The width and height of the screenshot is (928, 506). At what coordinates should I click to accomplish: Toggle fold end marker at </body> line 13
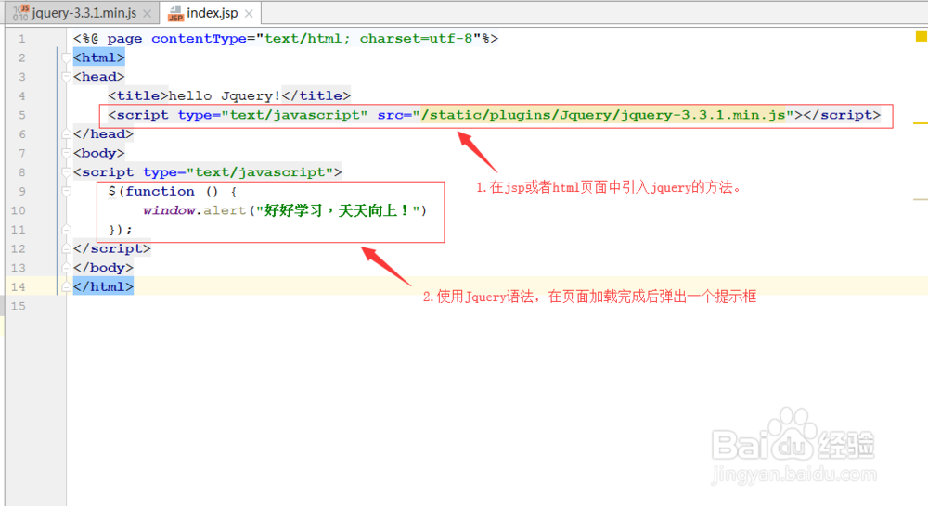[66, 267]
